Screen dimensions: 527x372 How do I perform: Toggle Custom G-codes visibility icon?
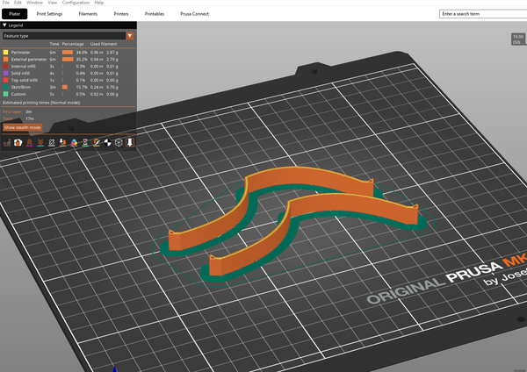coord(97,143)
